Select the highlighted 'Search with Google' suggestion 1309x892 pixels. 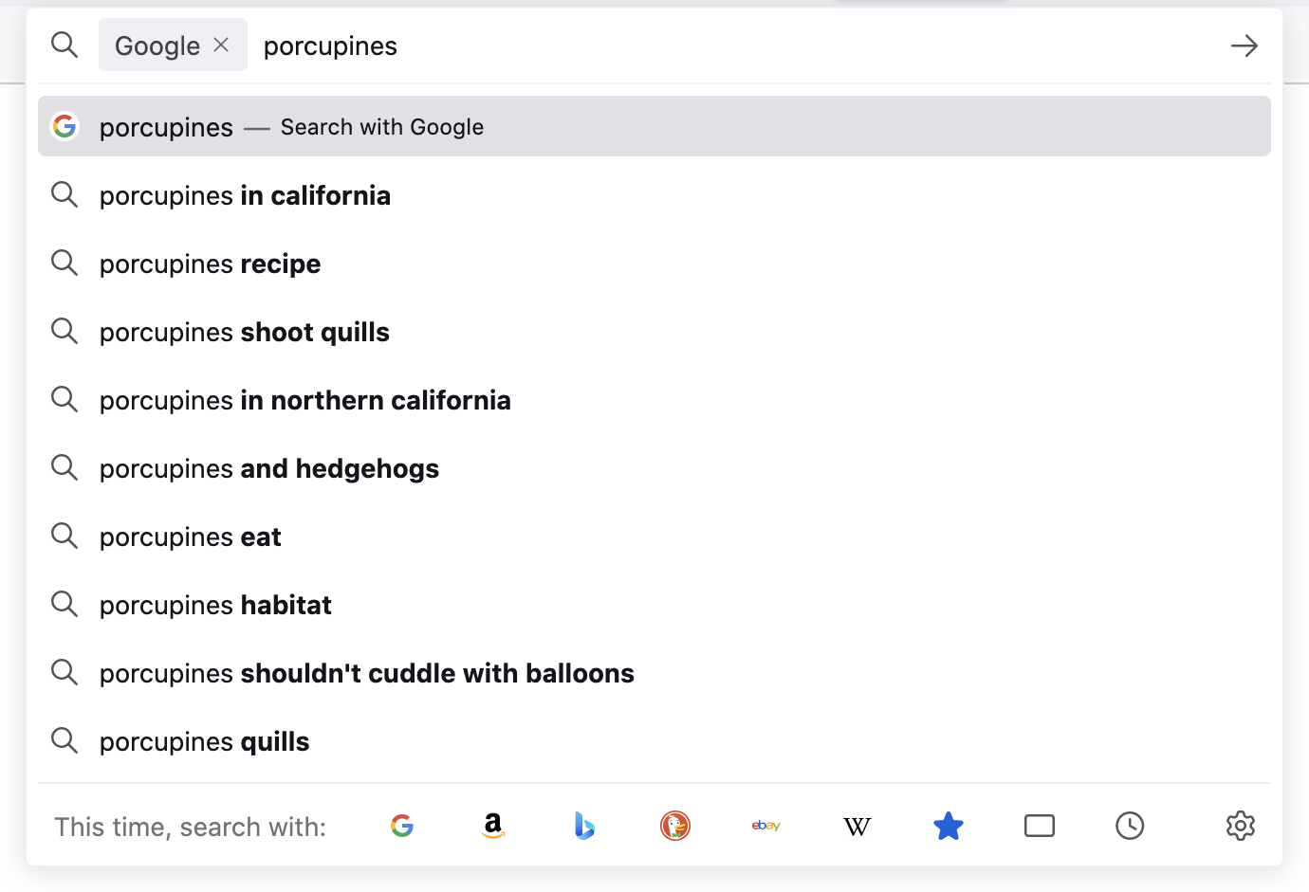pyautogui.click(x=379, y=126)
